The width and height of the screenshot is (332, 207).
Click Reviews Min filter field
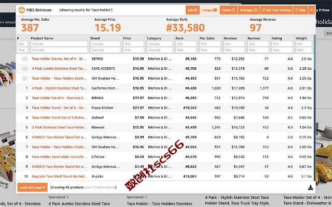click(x=258, y=44)
